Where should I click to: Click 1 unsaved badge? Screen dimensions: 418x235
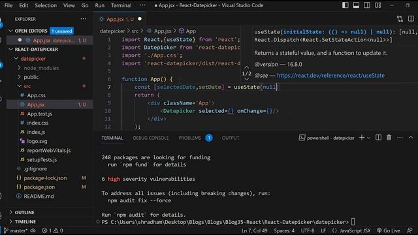click(61, 31)
